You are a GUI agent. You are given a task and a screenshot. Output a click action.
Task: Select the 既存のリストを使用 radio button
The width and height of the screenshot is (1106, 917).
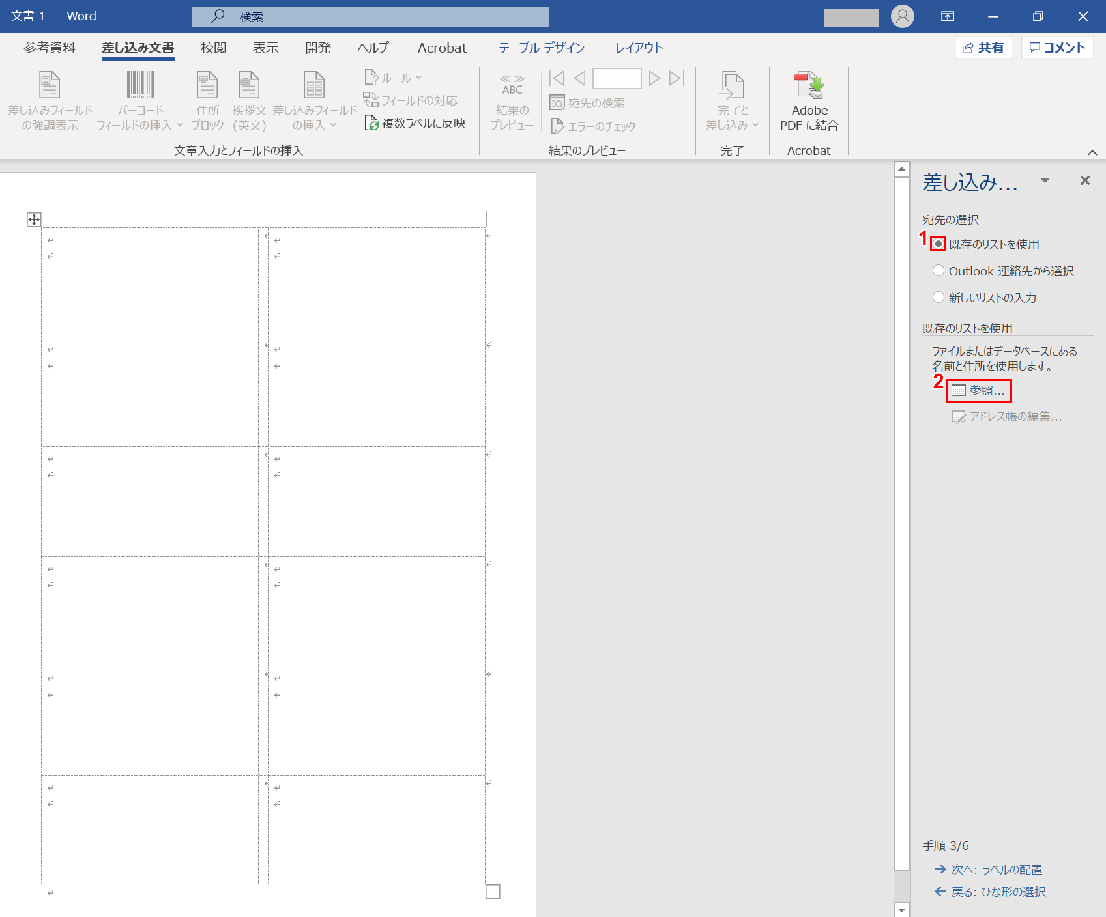click(x=938, y=244)
